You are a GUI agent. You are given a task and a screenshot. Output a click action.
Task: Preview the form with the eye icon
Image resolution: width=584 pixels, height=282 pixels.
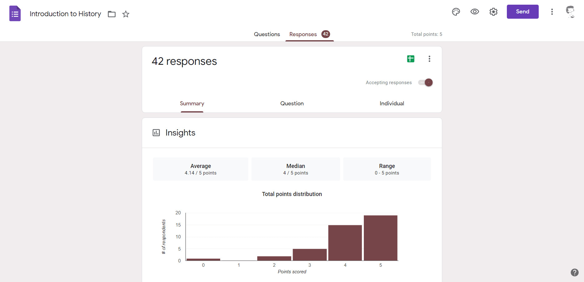[474, 12]
